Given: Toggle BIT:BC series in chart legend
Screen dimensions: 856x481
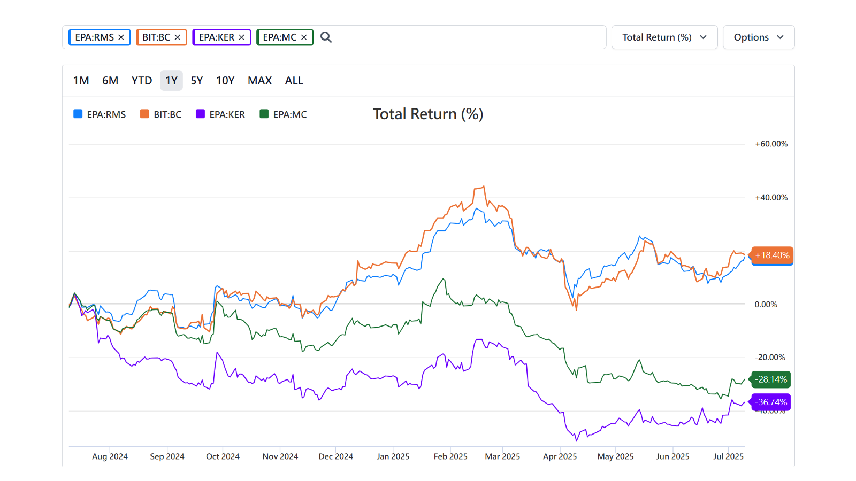Looking at the screenshot, I should pyautogui.click(x=161, y=114).
